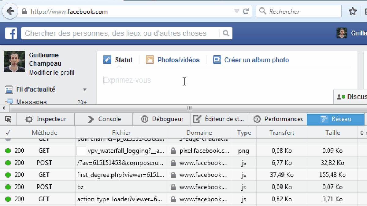Image resolution: width=367 pixels, height=206 pixels.
Task: Click the 32,82 Ko size cell
Action: click(x=332, y=163)
